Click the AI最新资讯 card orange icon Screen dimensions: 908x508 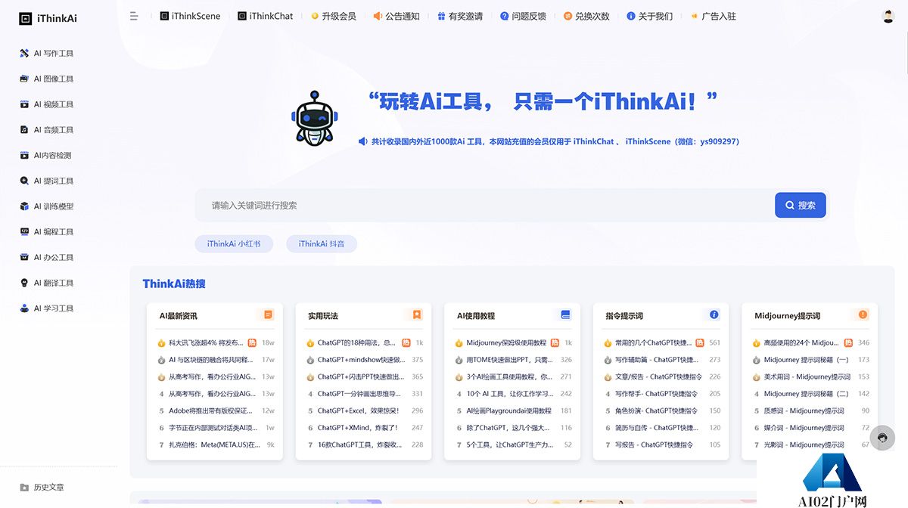pyautogui.click(x=268, y=314)
